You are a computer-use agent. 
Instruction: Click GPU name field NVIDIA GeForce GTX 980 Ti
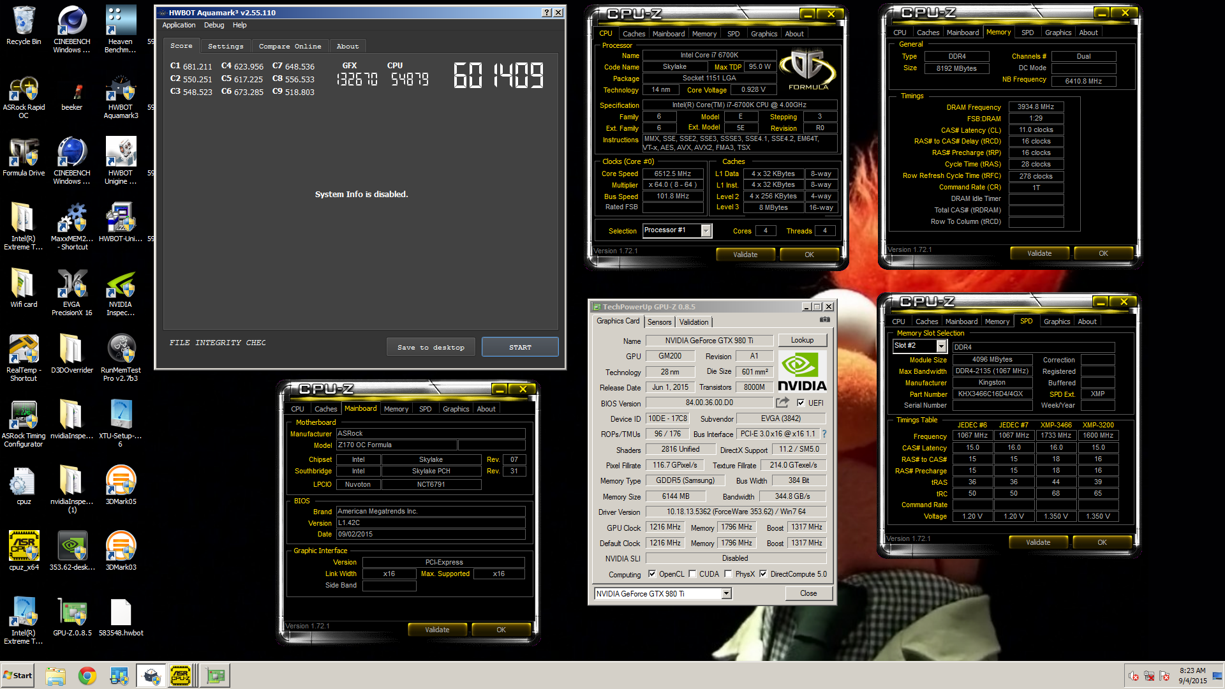pos(709,341)
